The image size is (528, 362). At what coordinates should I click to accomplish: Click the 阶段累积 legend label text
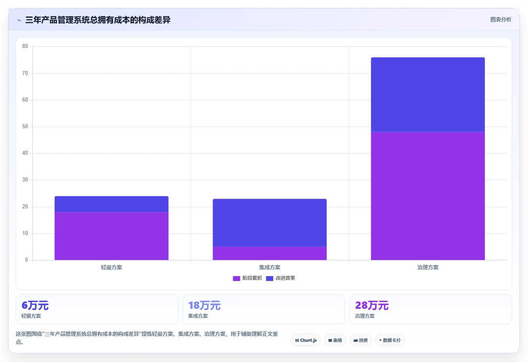[252, 278]
